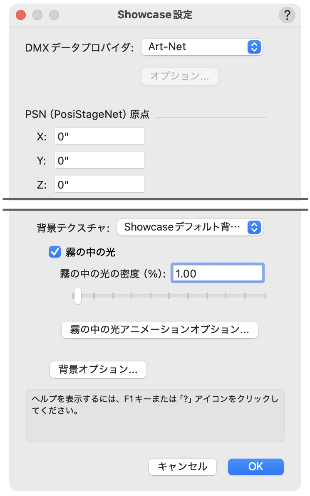The width and height of the screenshot is (310, 496).
Task: Click the red close window button
Action: (x=21, y=15)
